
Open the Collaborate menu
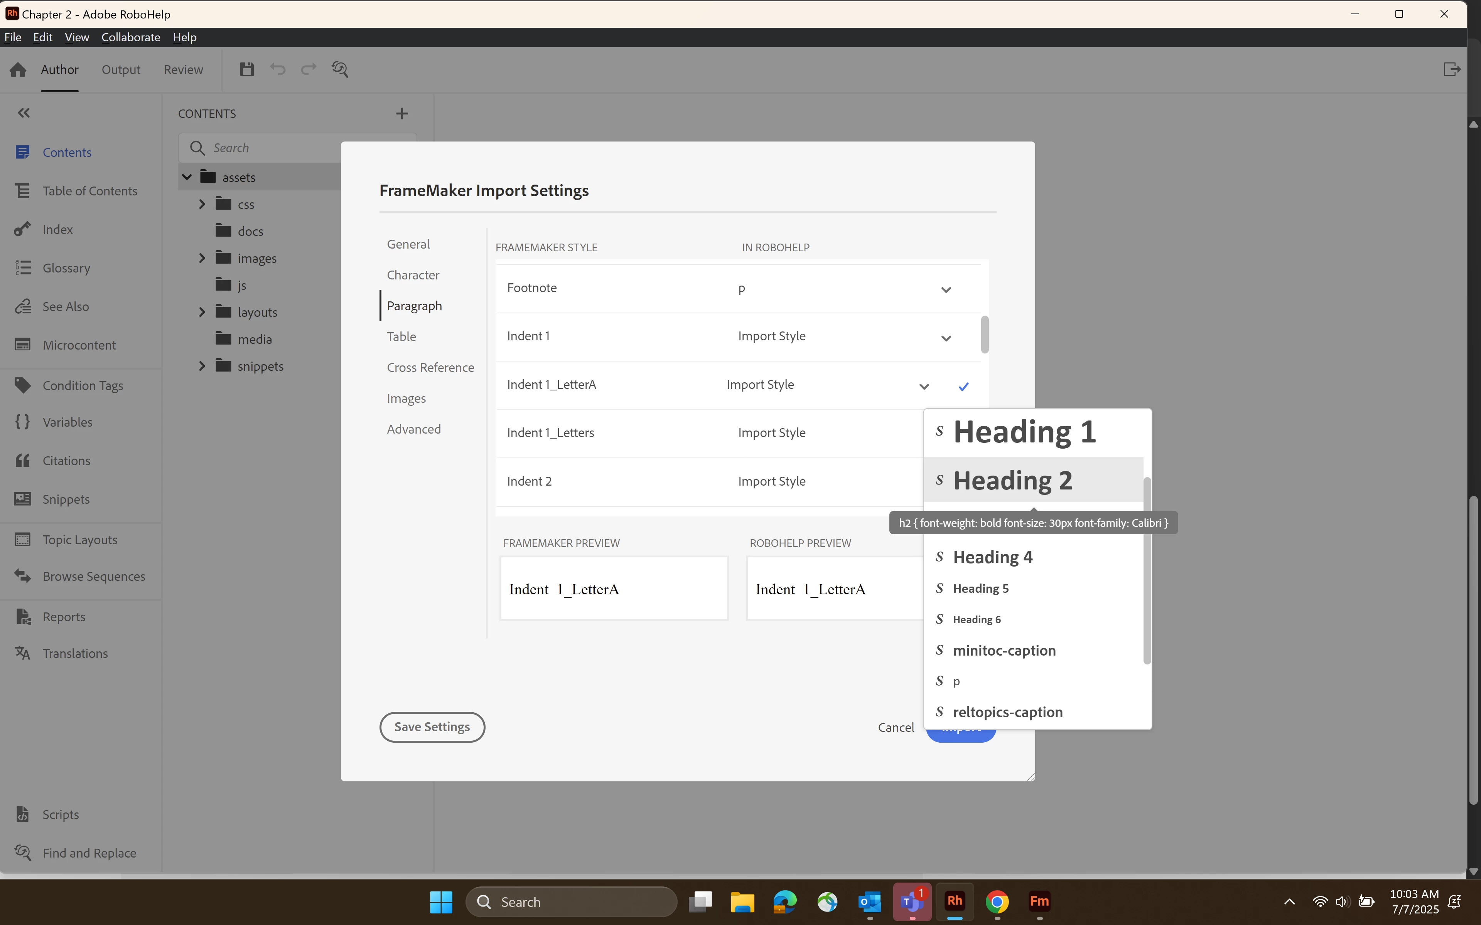(130, 37)
